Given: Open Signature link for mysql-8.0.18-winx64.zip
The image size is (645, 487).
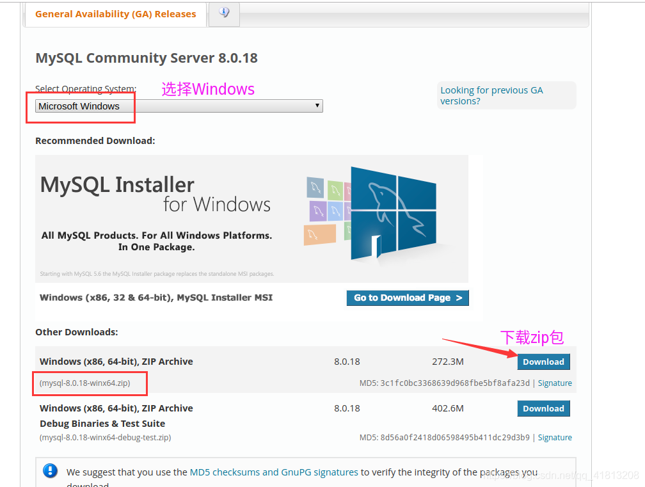Looking at the screenshot, I should point(555,383).
